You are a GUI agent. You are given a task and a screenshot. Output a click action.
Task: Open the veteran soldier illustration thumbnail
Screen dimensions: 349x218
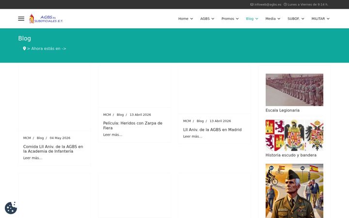click(294, 191)
